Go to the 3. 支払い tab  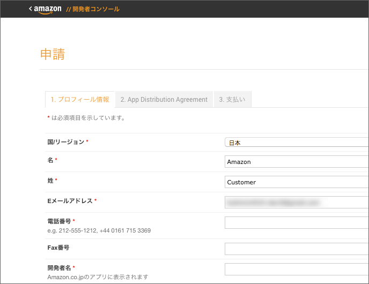[x=232, y=99]
